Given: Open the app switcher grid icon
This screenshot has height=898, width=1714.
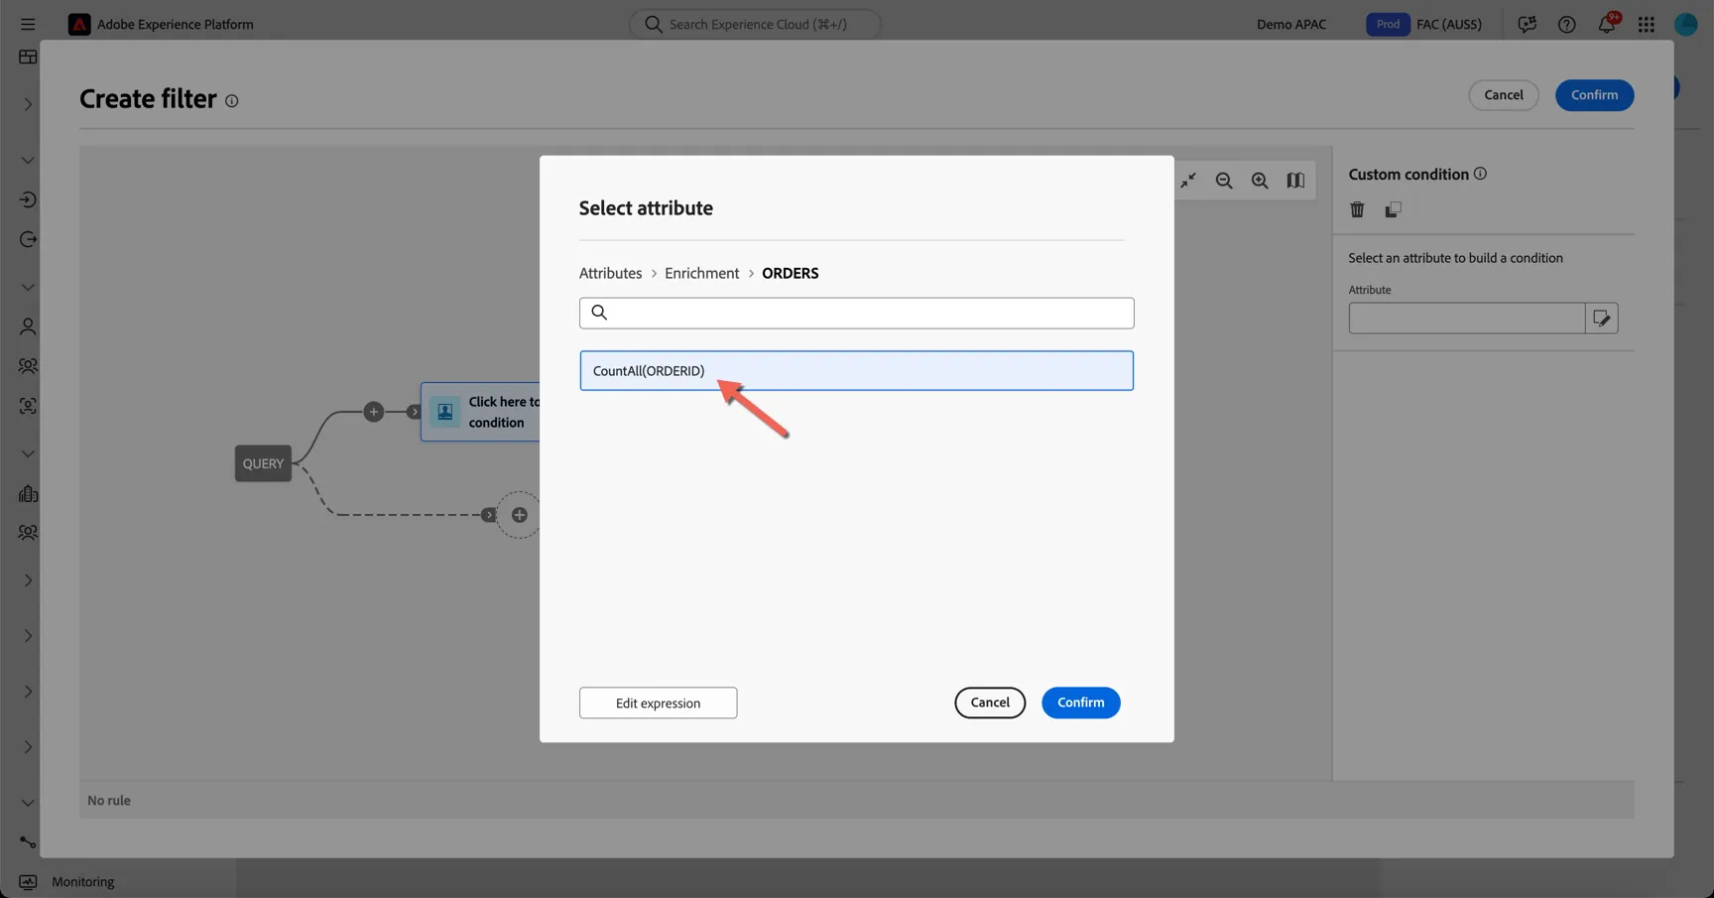Looking at the screenshot, I should click(x=1646, y=24).
